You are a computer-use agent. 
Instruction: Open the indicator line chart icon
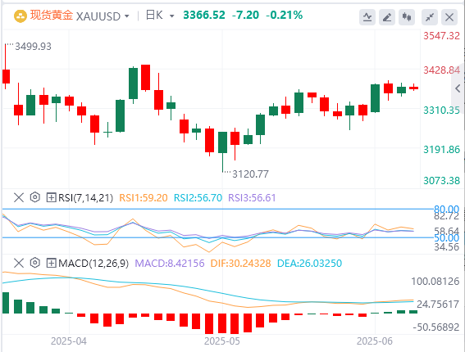[367, 17]
